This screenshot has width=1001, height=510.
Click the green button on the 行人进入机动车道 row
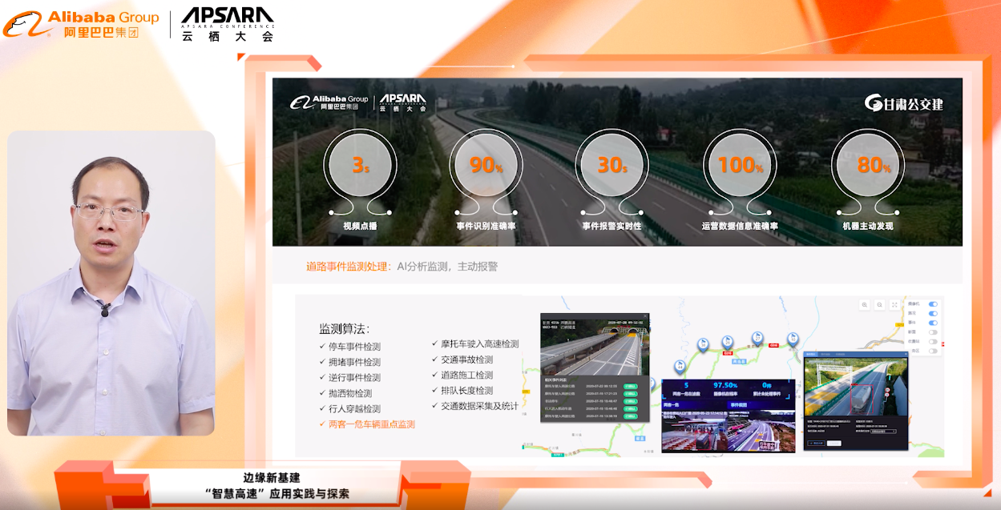pyautogui.click(x=631, y=408)
